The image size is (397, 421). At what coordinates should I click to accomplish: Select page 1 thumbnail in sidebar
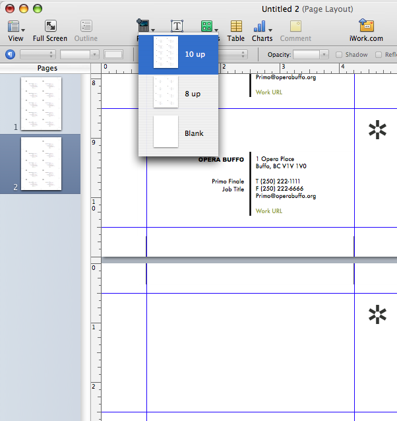coord(41,104)
